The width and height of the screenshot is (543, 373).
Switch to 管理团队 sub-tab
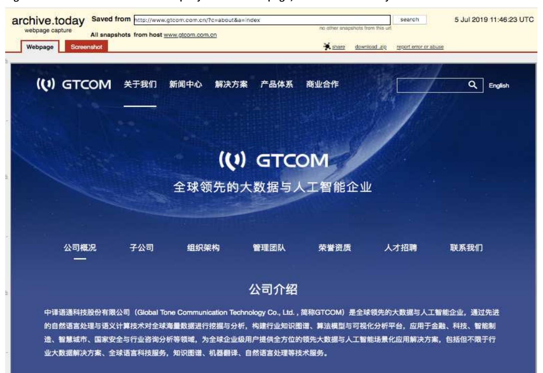click(x=269, y=248)
